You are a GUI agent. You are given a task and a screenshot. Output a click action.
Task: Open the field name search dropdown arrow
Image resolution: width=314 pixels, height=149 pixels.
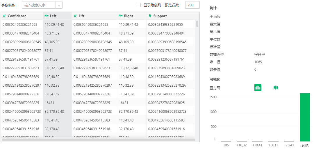(59, 5)
